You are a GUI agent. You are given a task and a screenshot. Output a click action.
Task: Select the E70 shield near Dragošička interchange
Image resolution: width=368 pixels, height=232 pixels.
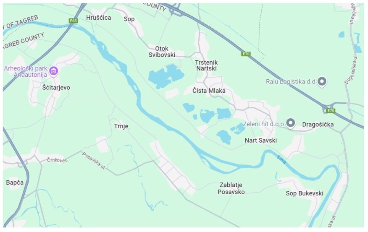331,111
